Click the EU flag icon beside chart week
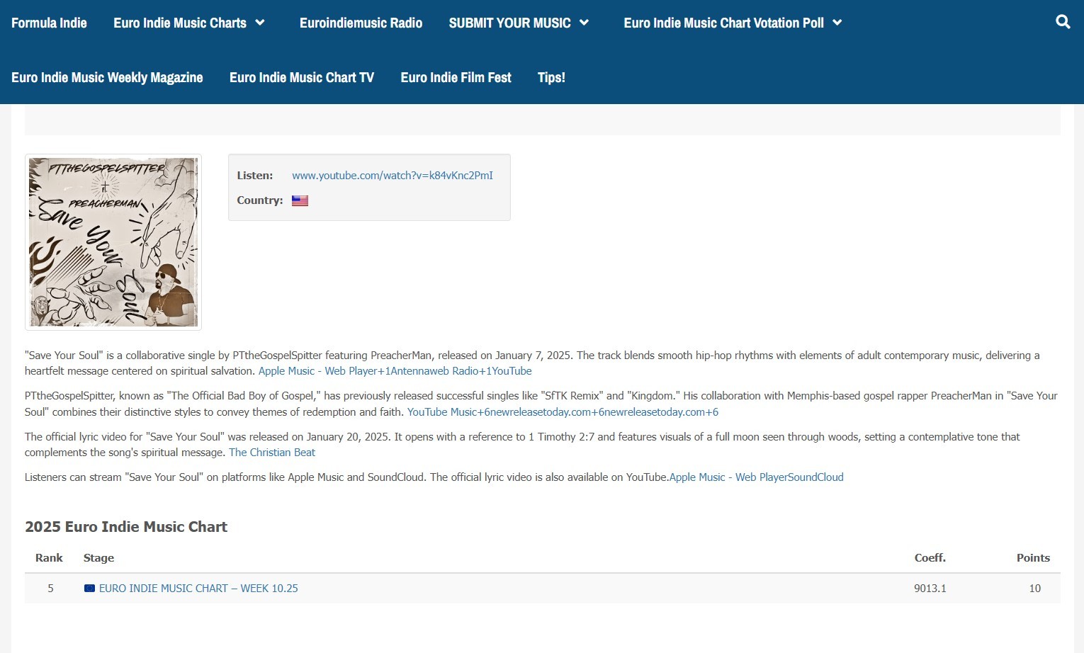The width and height of the screenshot is (1084, 653). (x=89, y=588)
